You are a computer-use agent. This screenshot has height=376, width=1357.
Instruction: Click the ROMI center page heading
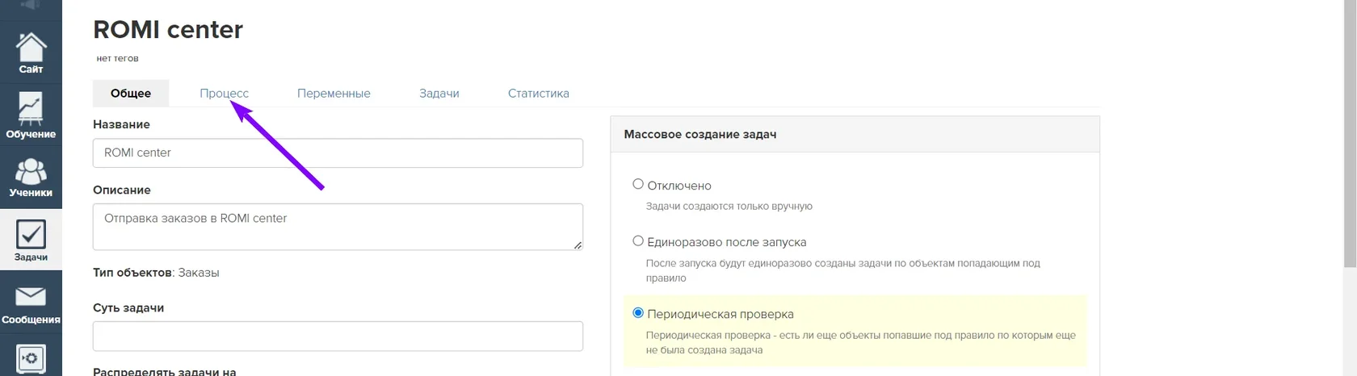pos(168,30)
